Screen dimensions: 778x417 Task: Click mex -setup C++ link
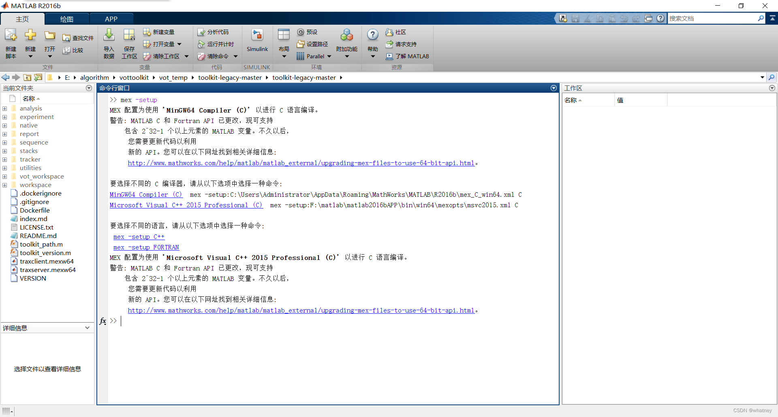click(139, 237)
